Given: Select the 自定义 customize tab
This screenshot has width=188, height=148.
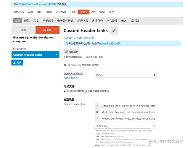Looking at the screenshot, I should [x=83, y=12].
